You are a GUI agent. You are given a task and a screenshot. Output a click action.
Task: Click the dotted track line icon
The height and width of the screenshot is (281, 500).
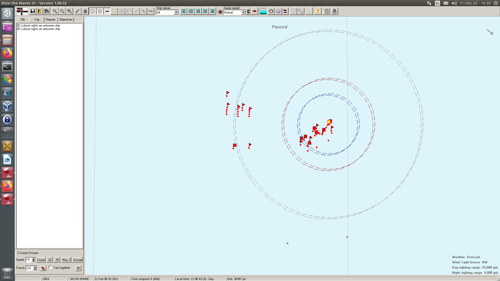(x=151, y=11)
